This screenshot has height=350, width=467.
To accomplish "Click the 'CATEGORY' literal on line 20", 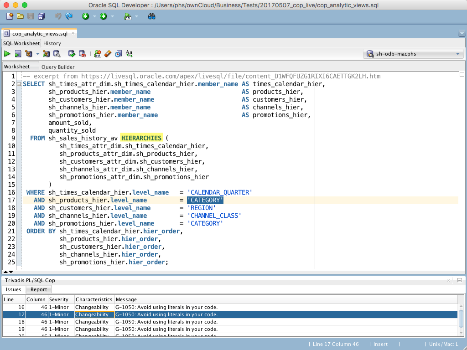I will coord(205,223).
